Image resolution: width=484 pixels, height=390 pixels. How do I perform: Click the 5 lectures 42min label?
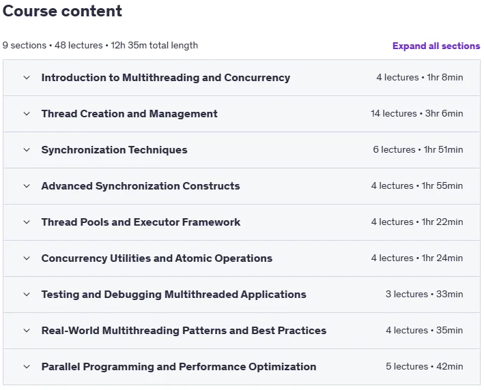(x=425, y=366)
